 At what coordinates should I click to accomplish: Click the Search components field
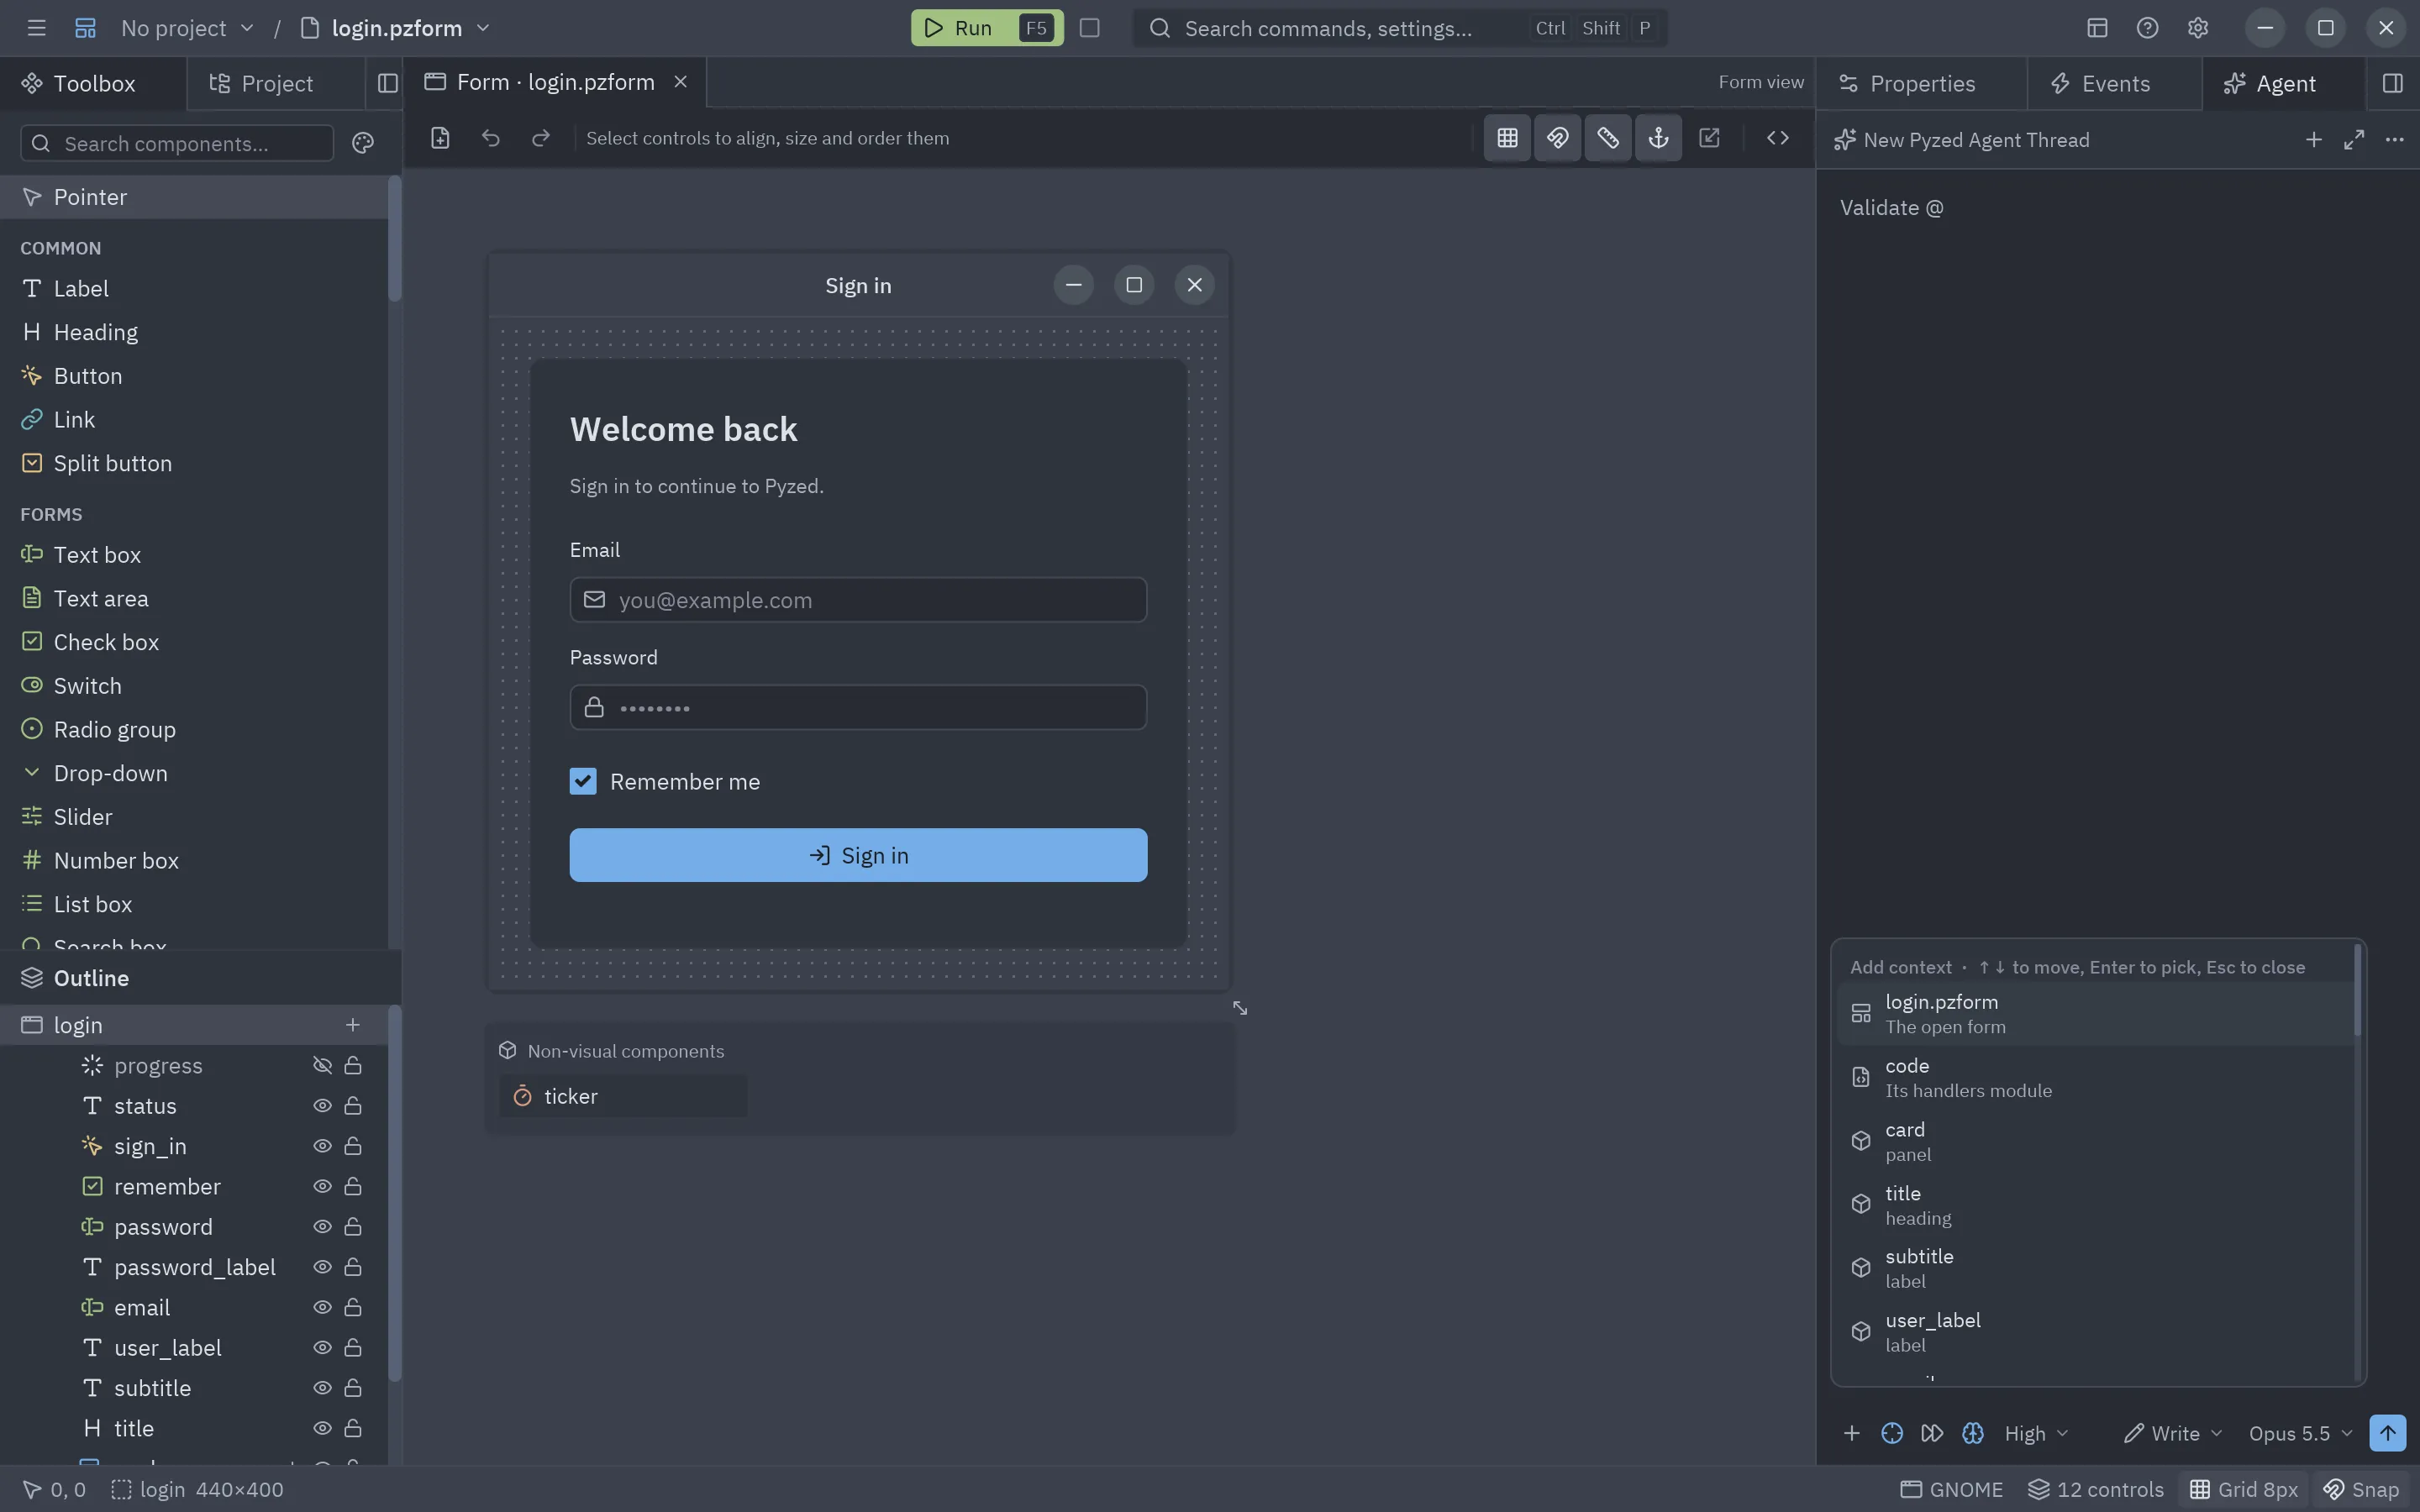point(177,143)
